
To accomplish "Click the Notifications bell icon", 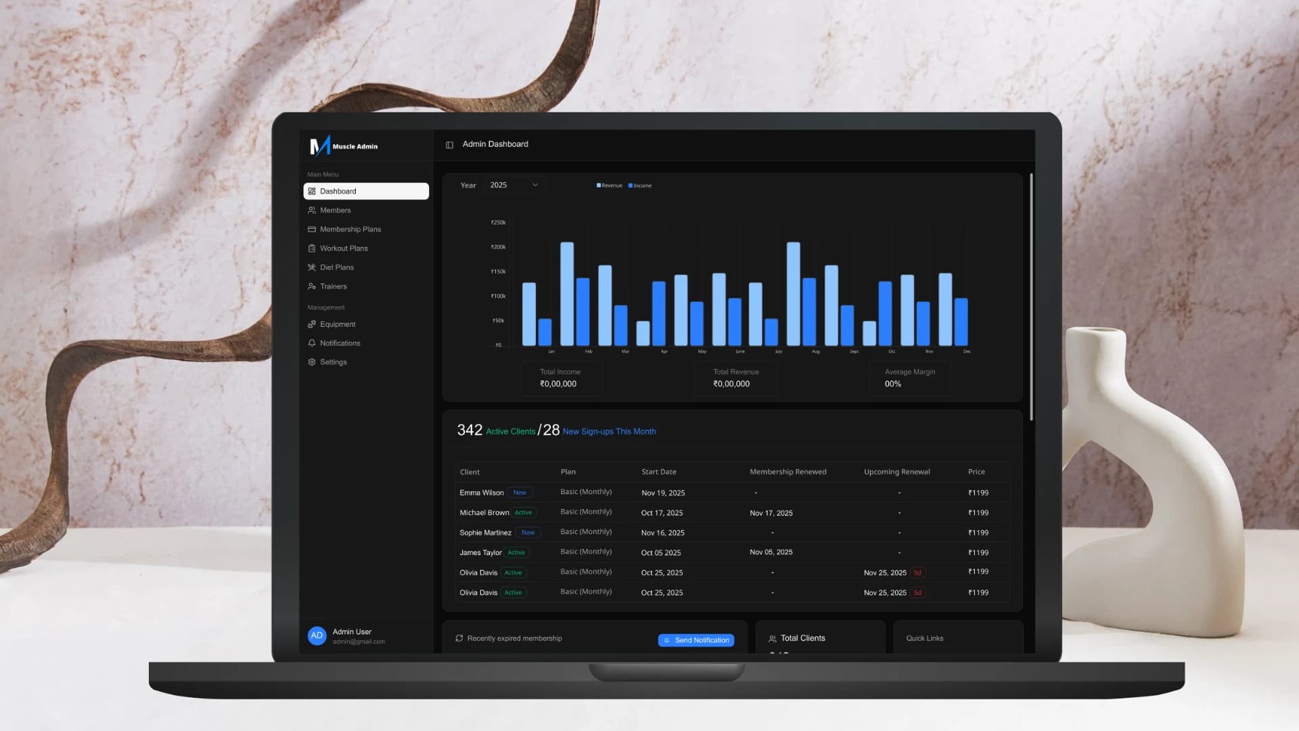I will (312, 343).
